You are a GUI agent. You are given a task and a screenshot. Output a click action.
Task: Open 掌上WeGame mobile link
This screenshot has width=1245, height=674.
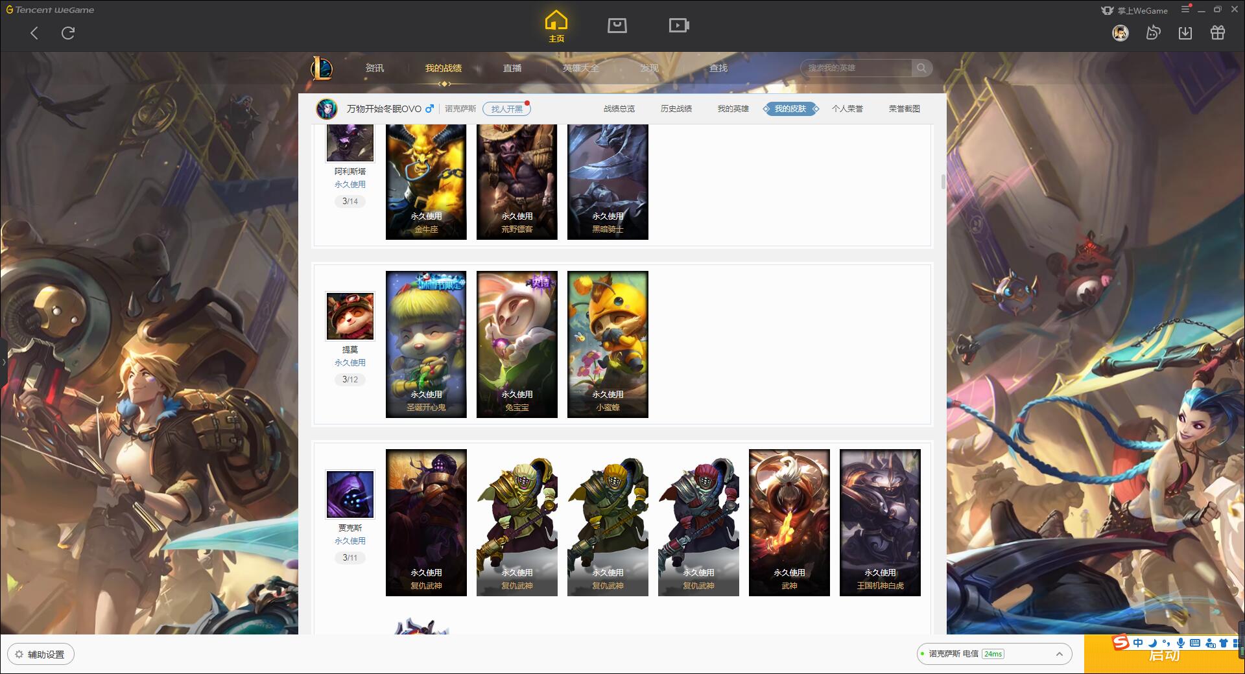coord(1134,10)
